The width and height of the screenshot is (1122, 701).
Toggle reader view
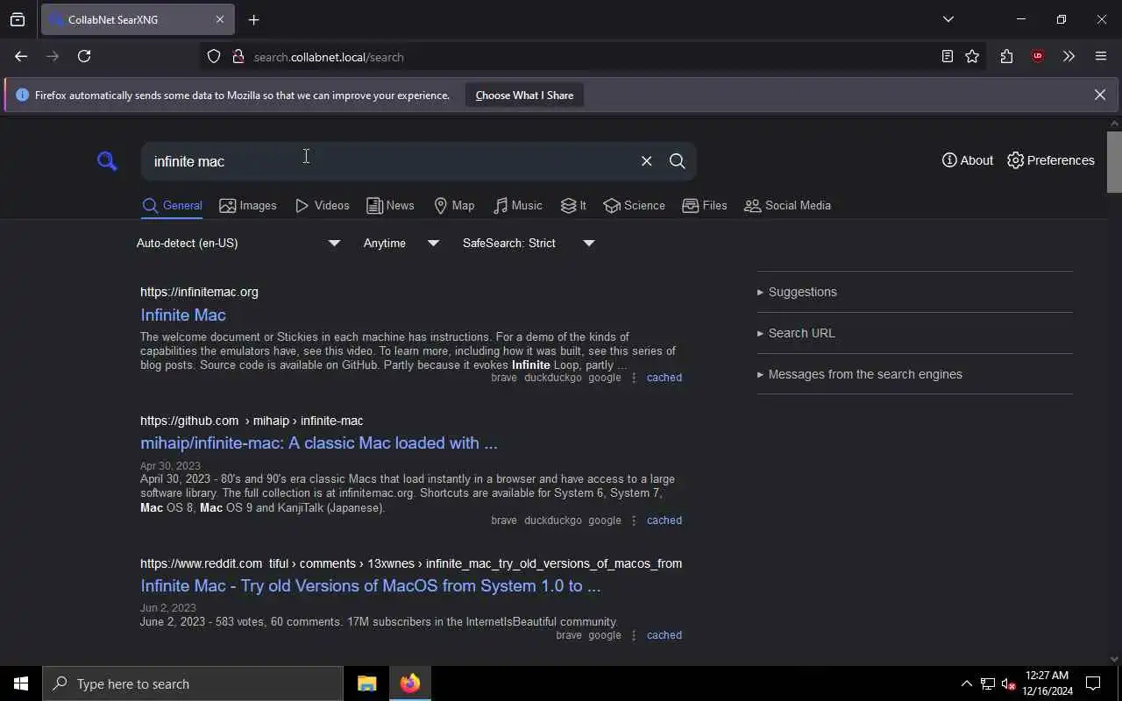pyautogui.click(x=947, y=57)
